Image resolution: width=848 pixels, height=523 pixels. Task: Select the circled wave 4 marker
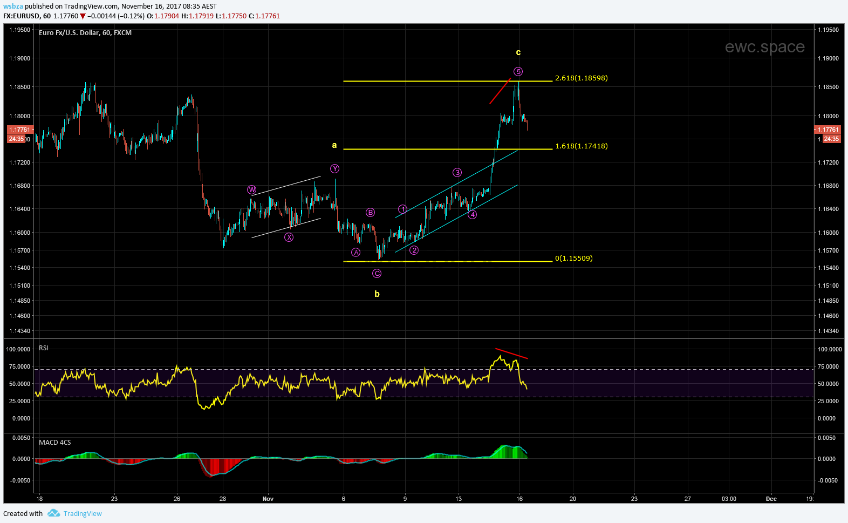[x=472, y=215]
